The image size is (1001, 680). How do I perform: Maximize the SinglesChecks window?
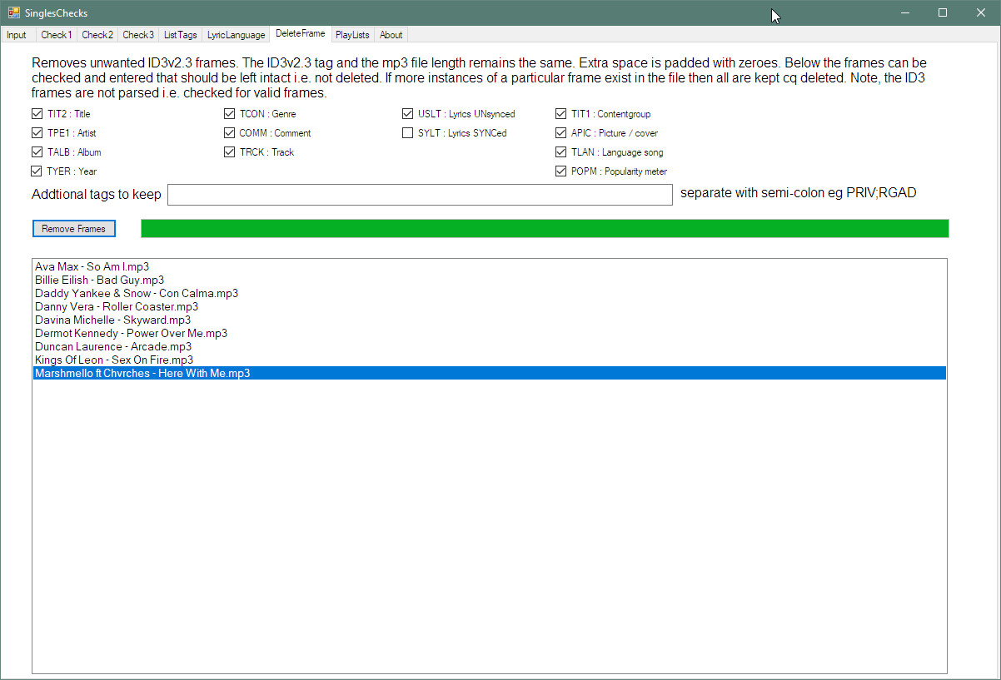tap(943, 12)
